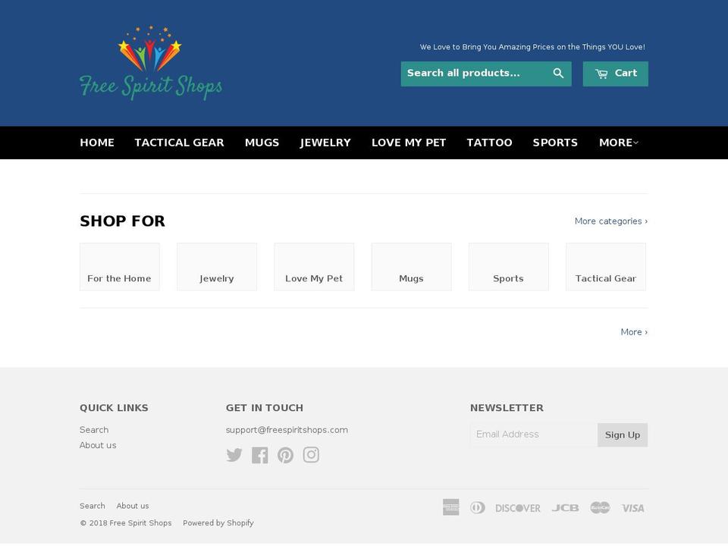Open the Love My Pet category card
The height and width of the screenshot is (546, 728).
(x=314, y=266)
